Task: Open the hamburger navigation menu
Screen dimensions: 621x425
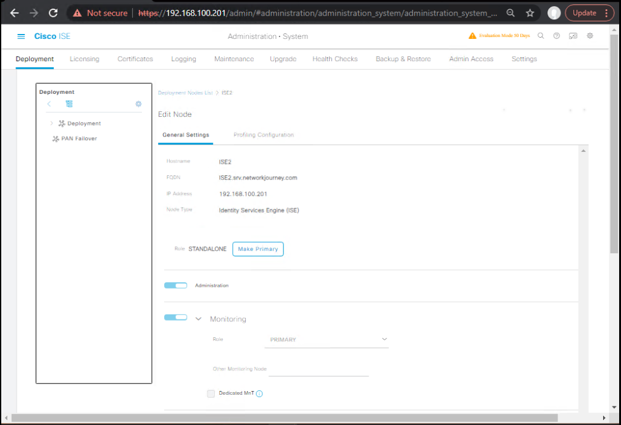Action: click(x=21, y=36)
